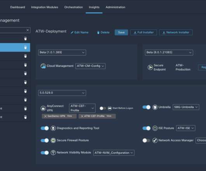Open the SBG-Umbrella dropdown

coord(186,107)
